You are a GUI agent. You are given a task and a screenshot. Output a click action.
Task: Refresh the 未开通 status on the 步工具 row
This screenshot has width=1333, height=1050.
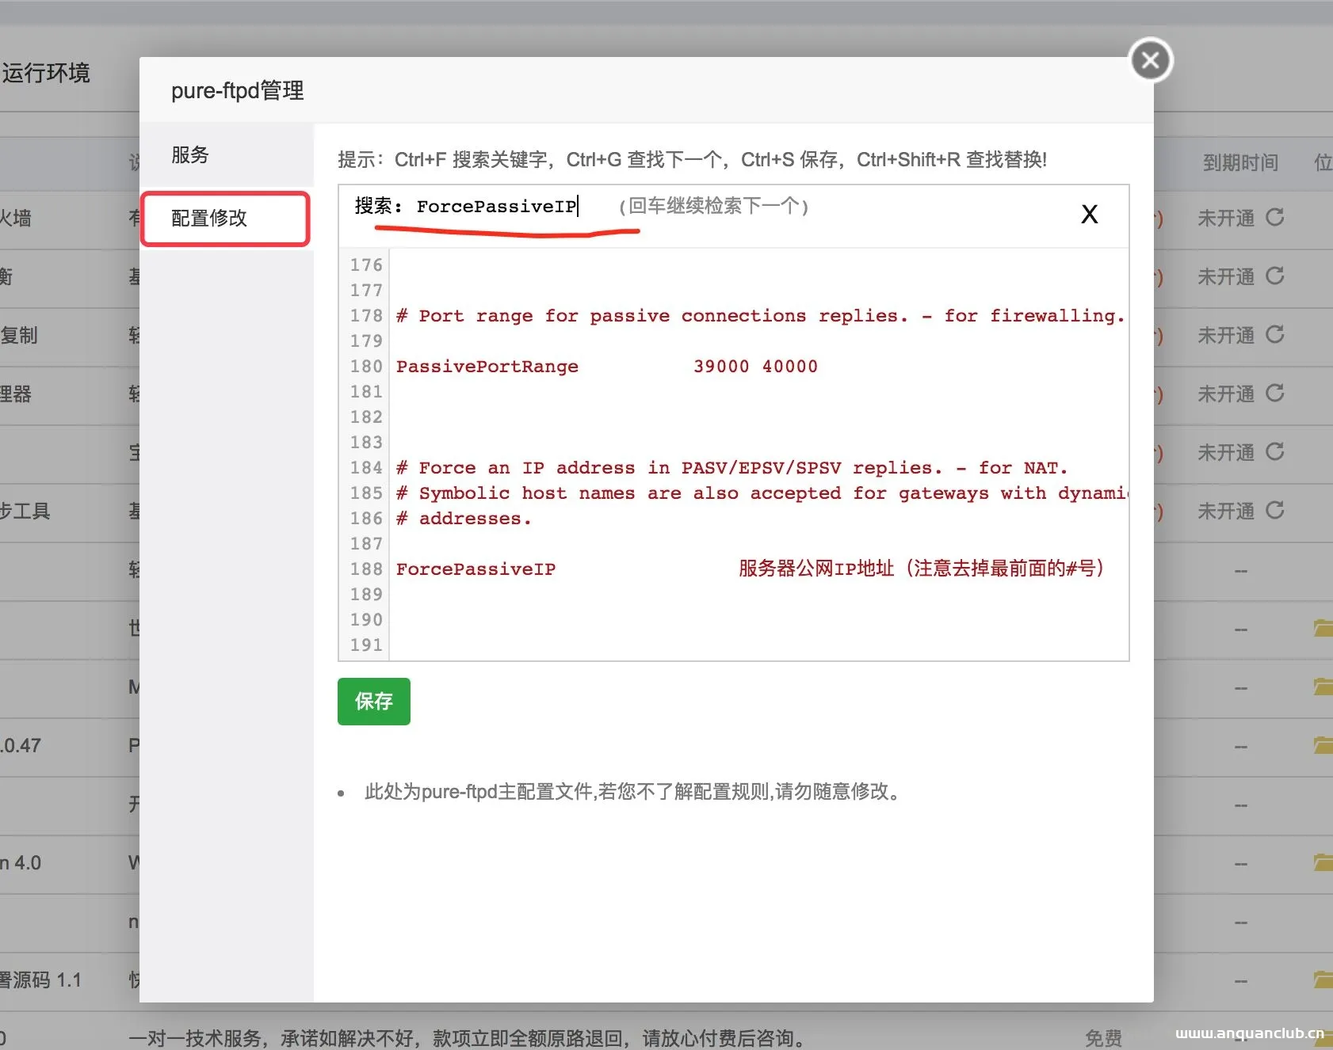pos(1276,511)
